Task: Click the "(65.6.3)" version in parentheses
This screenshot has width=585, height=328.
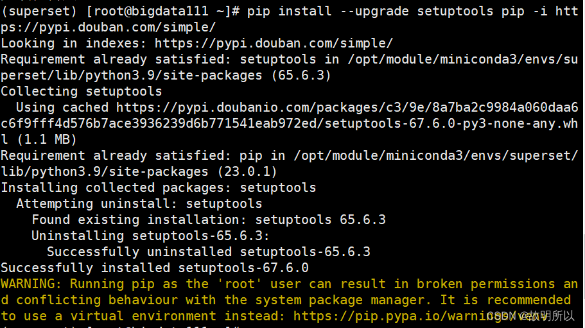Action: click(301, 75)
